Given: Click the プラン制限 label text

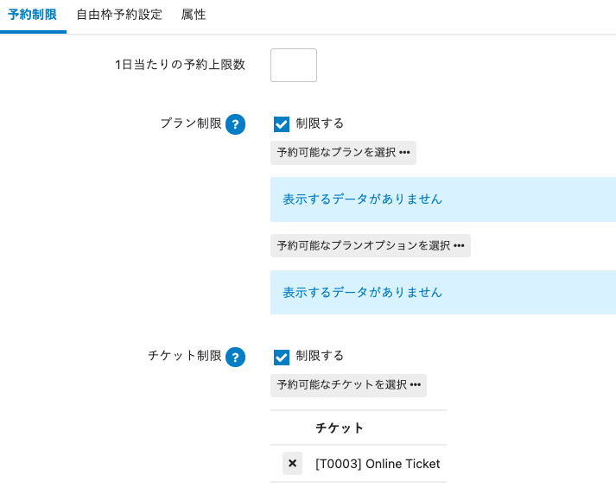Looking at the screenshot, I should (x=191, y=123).
